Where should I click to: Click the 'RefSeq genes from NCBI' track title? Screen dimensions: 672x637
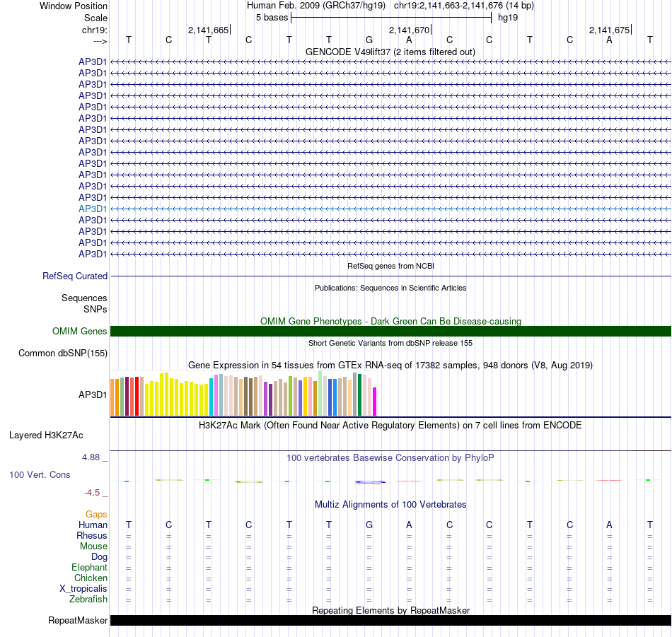390,266
